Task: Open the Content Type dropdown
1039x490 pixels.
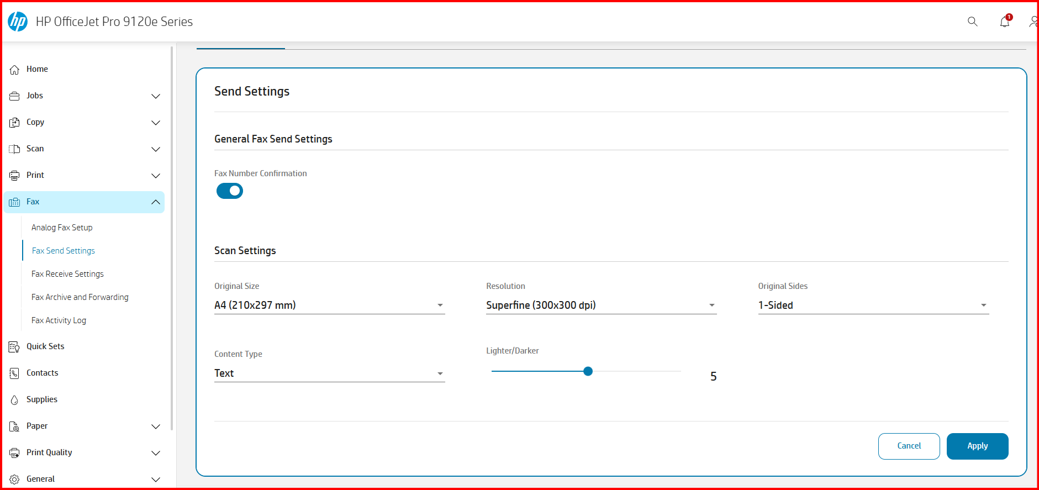Action: 330,373
